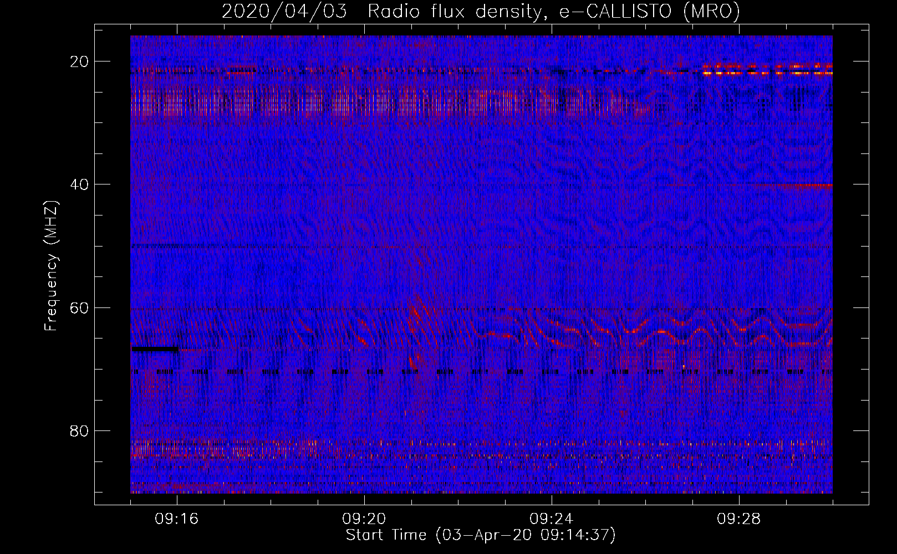The height and width of the screenshot is (554, 897).
Task: Click the 09:24 time tick label
Action: tap(552, 519)
